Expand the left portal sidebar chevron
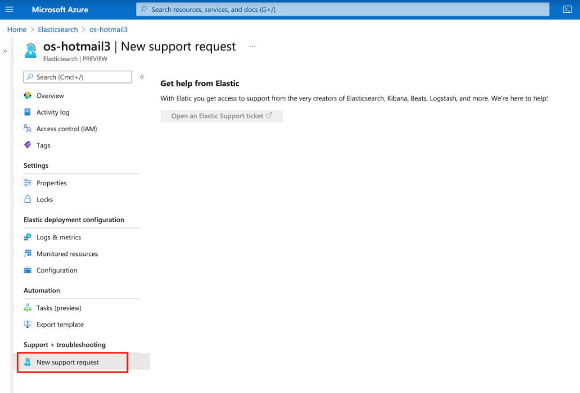Screen dimensions: 580x393 5,51
